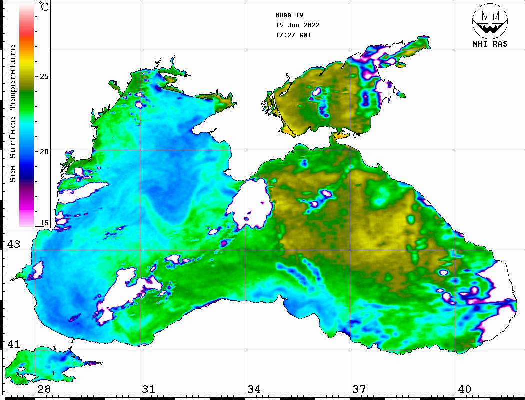Click the 'MHI RAS' caption text

pos(490,44)
